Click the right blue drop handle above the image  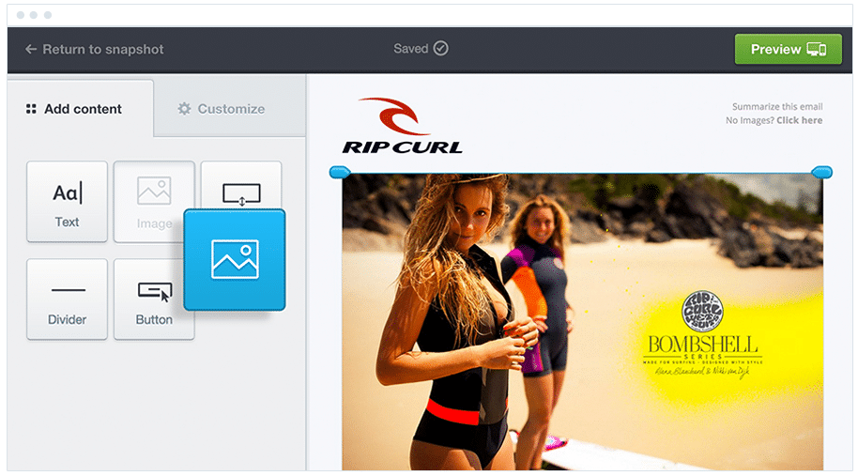tap(821, 173)
